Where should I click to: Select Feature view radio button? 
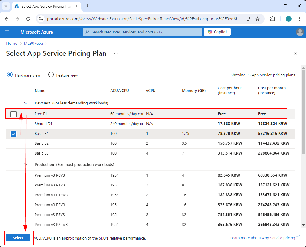click(51, 75)
